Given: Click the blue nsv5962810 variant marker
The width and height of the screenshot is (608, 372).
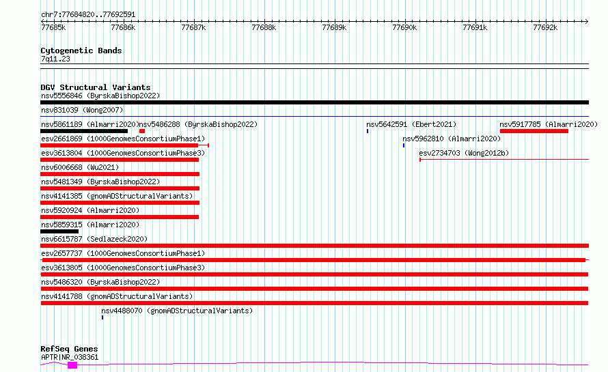Looking at the screenshot, I should (x=404, y=145).
